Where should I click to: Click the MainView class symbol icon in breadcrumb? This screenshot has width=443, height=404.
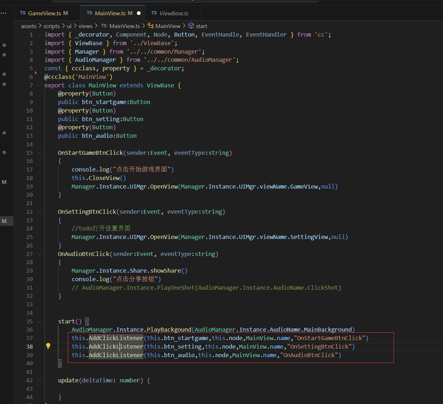click(151, 26)
